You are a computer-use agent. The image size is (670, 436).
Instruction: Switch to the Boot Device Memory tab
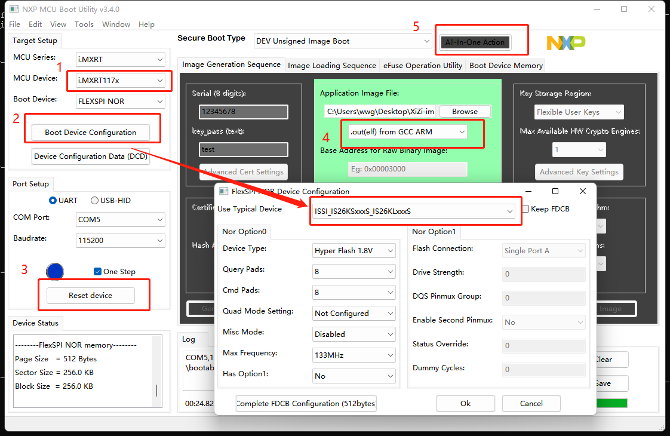pos(506,66)
